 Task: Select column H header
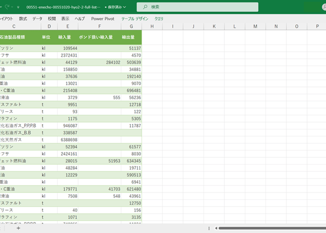click(152, 26)
